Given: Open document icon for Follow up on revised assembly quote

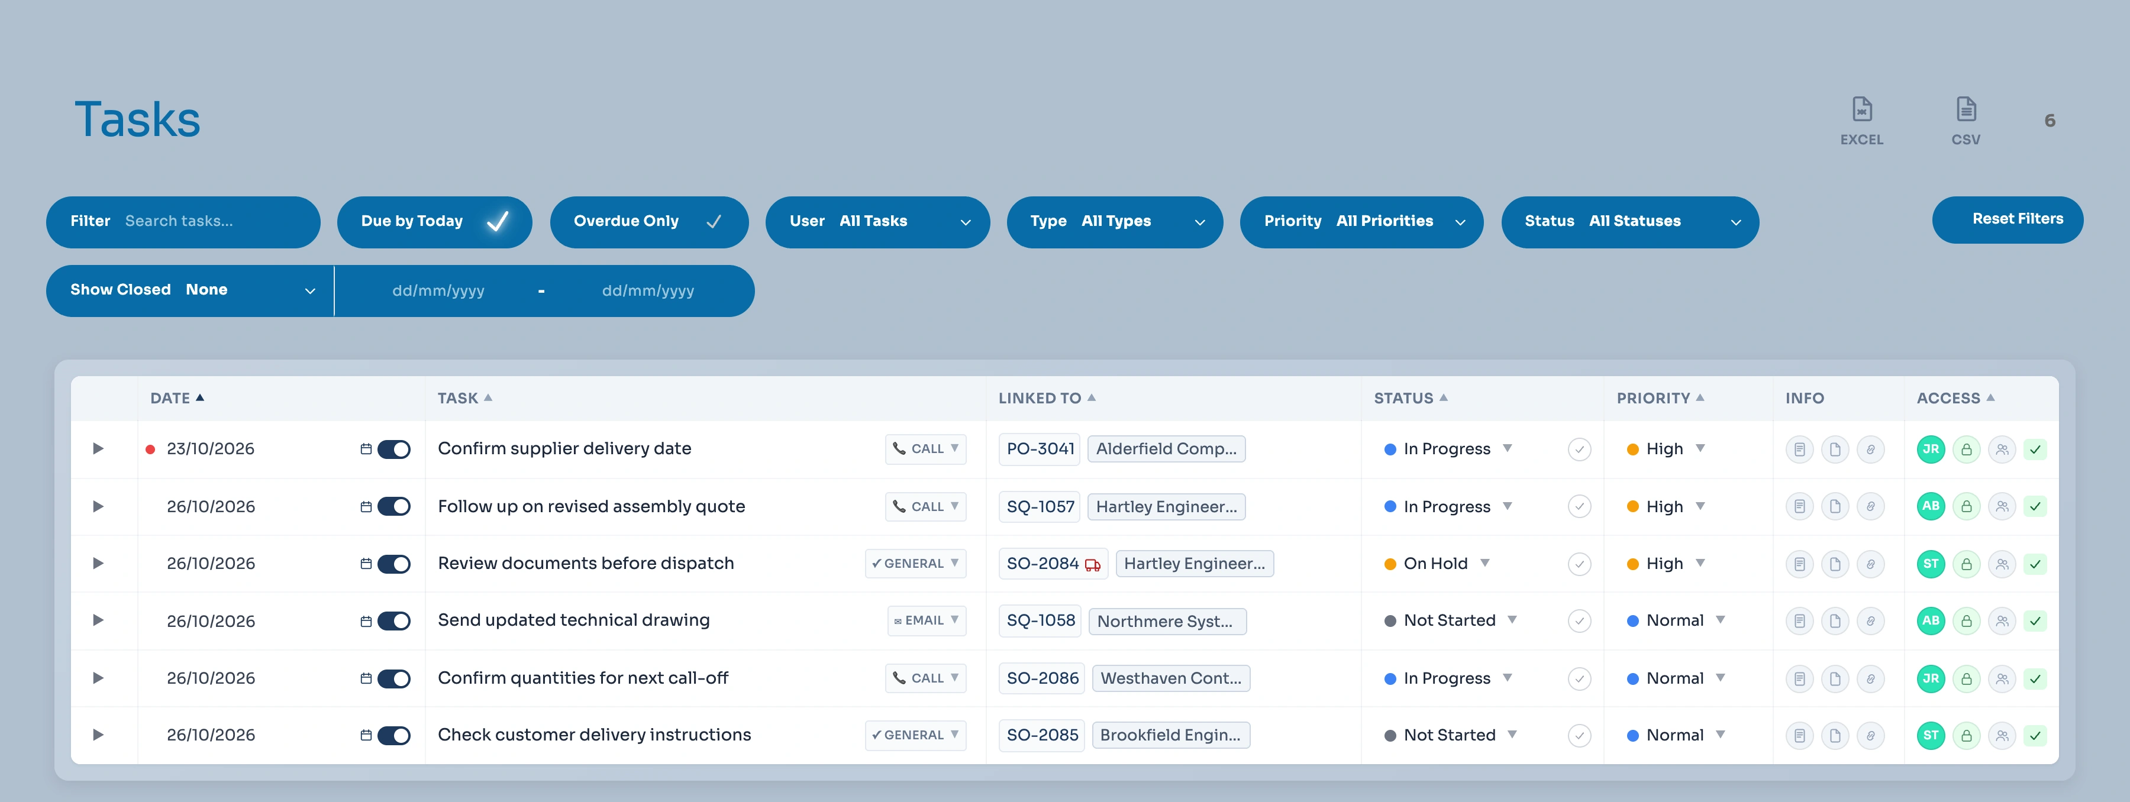Looking at the screenshot, I should (1835, 507).
